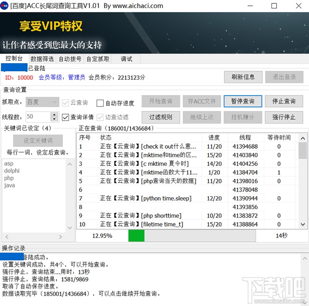
Task: Decrease 线程数 with the down stepper arrow
Action: [54, 119]
